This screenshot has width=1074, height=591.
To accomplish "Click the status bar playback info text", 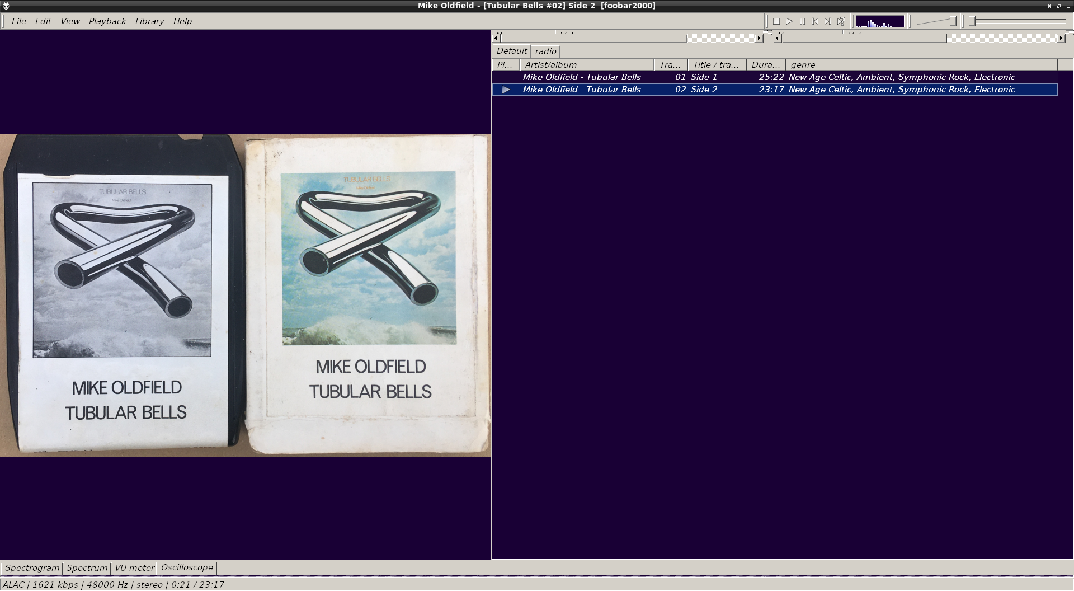I will pos(114,585).
